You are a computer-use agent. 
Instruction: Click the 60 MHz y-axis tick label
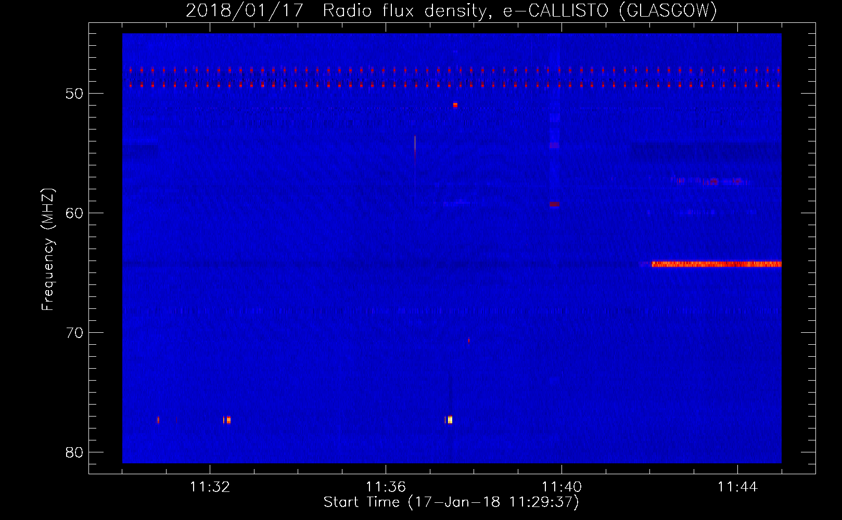(x=75, y=213)
